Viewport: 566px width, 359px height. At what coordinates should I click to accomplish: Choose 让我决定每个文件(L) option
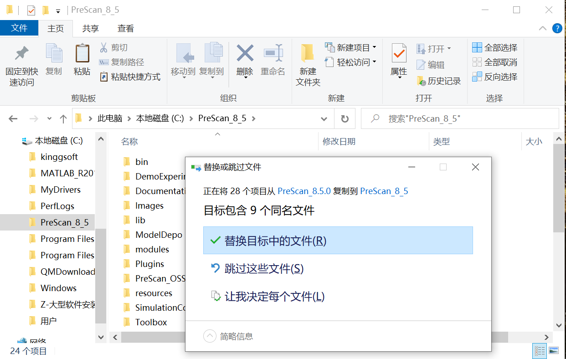pyautogui.click(x=338, y=297)
